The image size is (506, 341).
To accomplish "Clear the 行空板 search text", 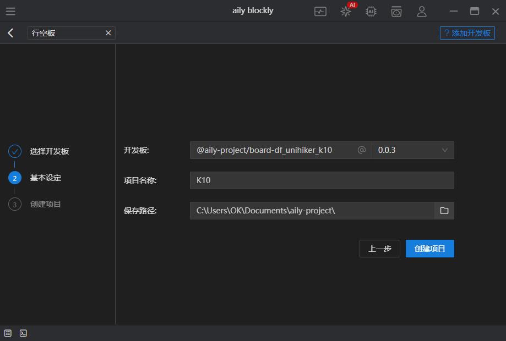I will (x=108, y=33).
